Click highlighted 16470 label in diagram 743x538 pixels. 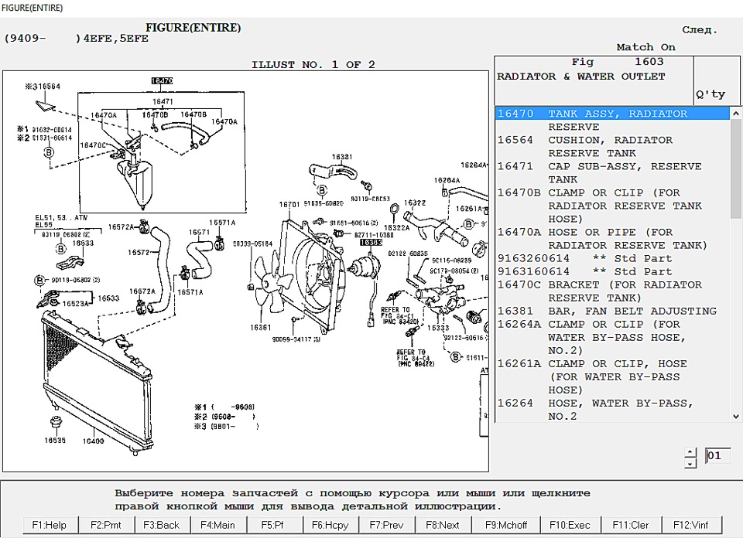click(x=162, y=81)
